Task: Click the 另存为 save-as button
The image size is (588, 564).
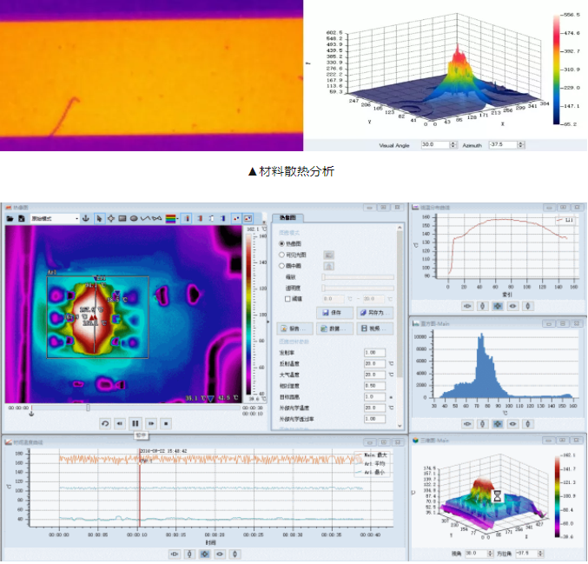Action: click(375, 312)
